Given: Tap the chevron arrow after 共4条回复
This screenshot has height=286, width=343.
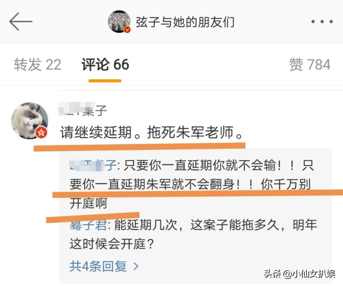Looking at the screenshot, I should [136, 266].
